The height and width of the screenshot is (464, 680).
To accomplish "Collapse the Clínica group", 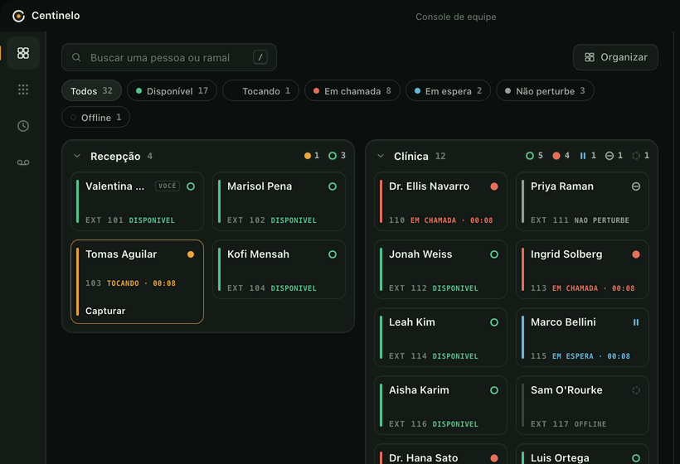I will [381, 156].
